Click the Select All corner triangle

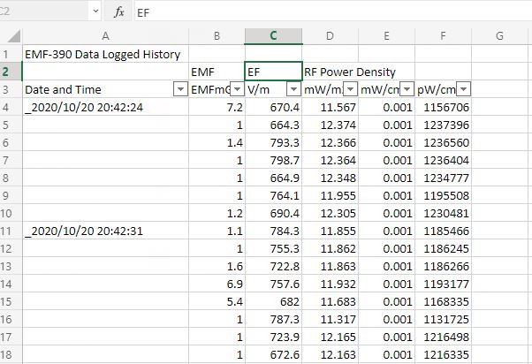coord(13,35)
